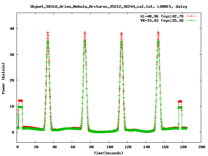Click the green line sample in legend
208x156 pixels.
pyautogui.click(x=191, y=20)
